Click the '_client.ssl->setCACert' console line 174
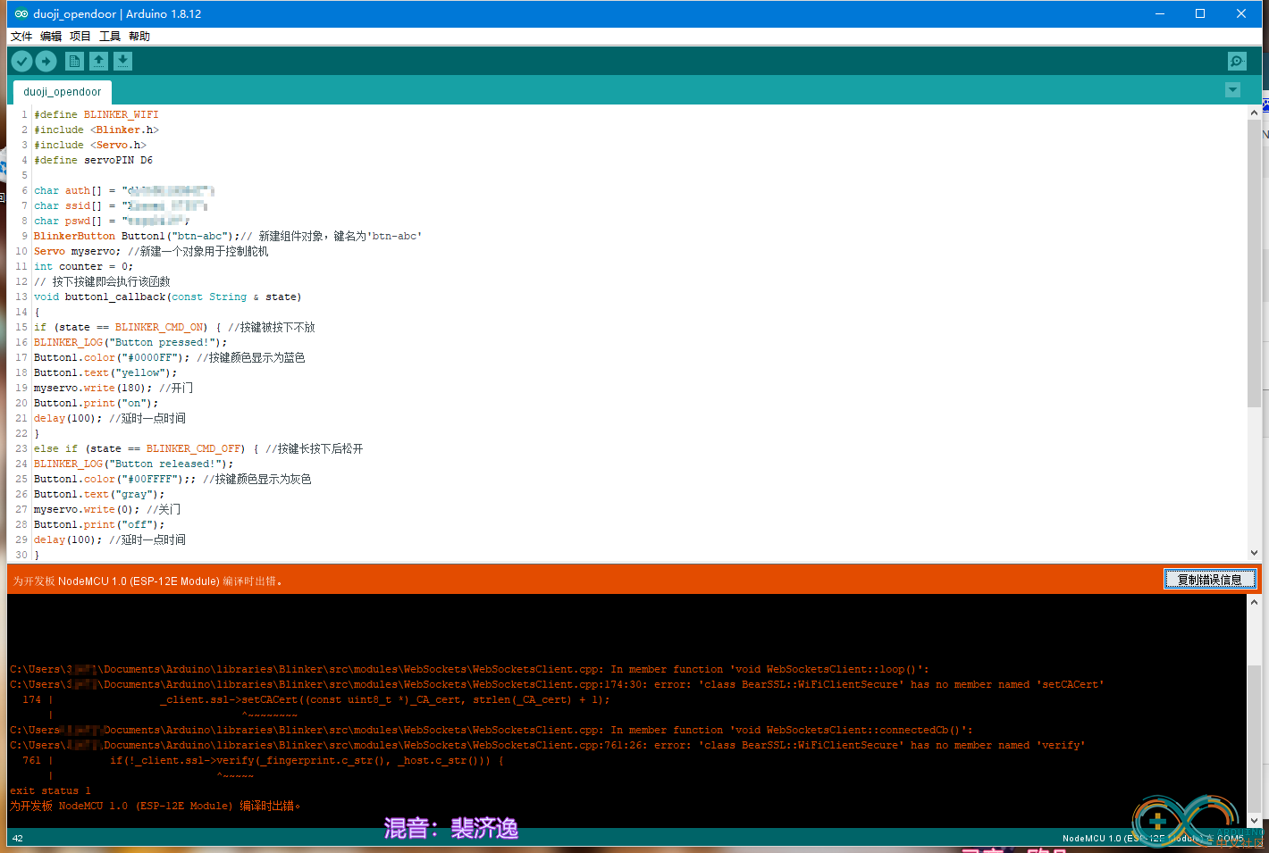The width and height of the screenshot is (1269, 853). coord(315,699)
